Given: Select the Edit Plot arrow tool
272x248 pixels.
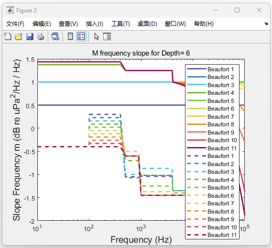Looking at the screenshot, I should pos(97,37).
